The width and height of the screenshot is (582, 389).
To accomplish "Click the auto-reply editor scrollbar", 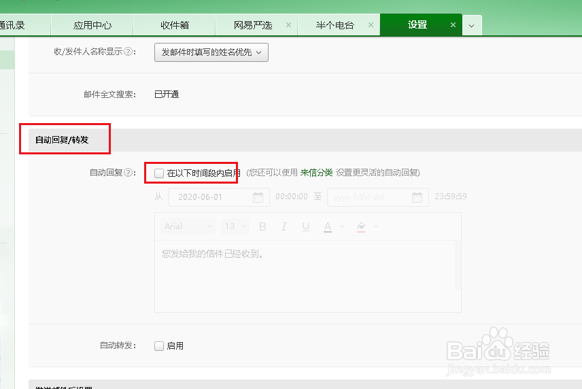I will tap(458, 265).
